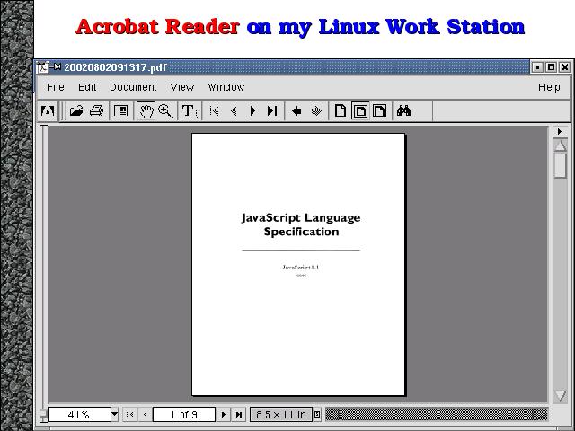Click the 8.5 x 11 in page size button
Viewport: 575px width, 431px height.
279,415
